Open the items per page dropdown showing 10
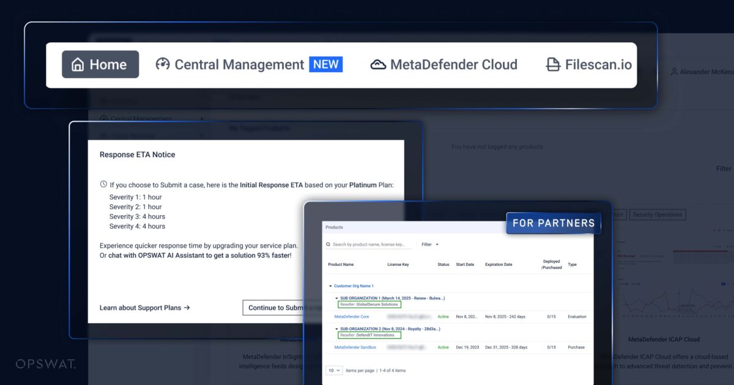The height and width of the screenshot is (385, 734). pos(333,370)
